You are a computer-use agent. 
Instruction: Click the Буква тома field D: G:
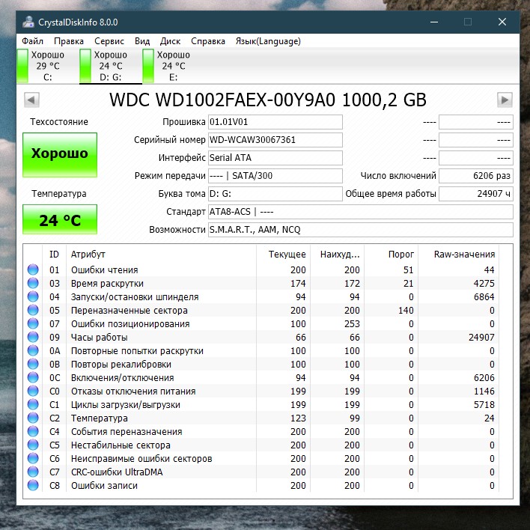pyautogui.click(x=275, y=194)
